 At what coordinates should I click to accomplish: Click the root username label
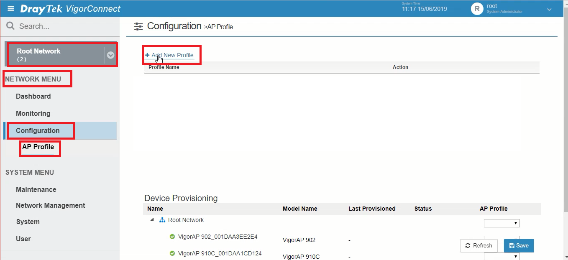492,6
